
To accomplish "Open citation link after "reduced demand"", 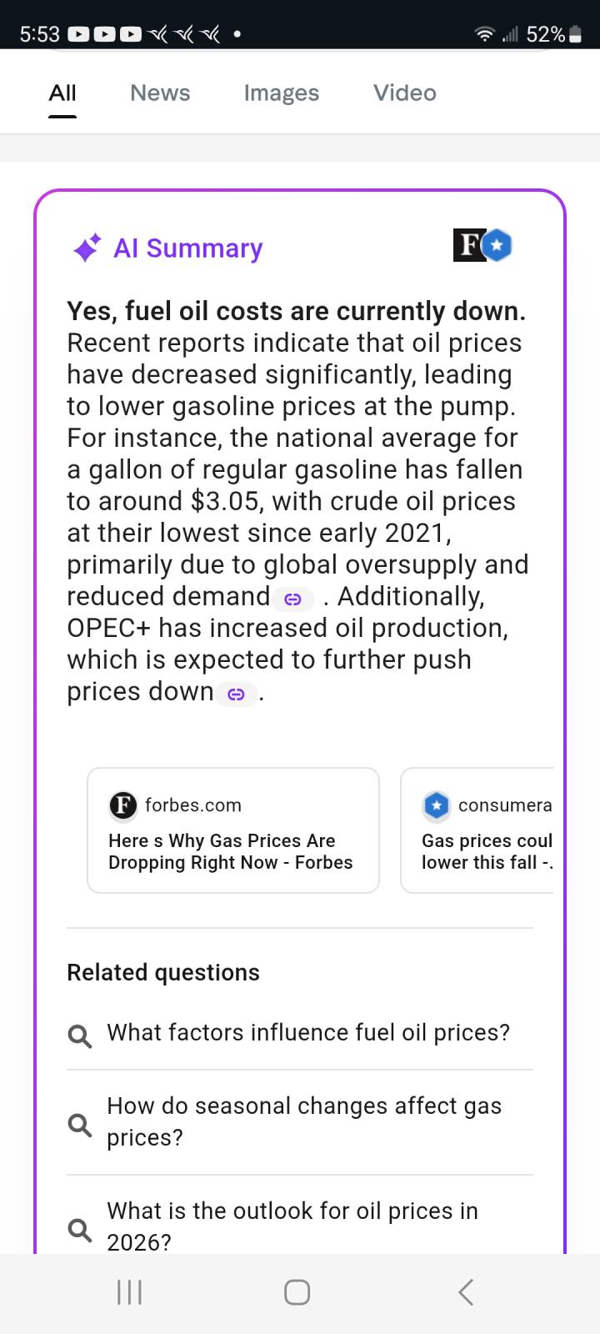I will (292, 599).
